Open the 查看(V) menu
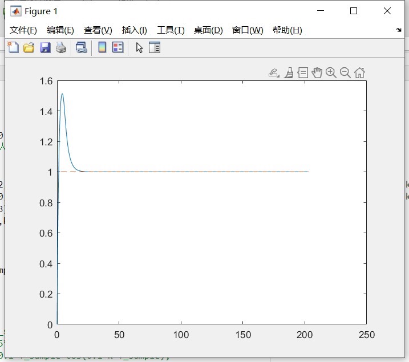 [98, 30]
